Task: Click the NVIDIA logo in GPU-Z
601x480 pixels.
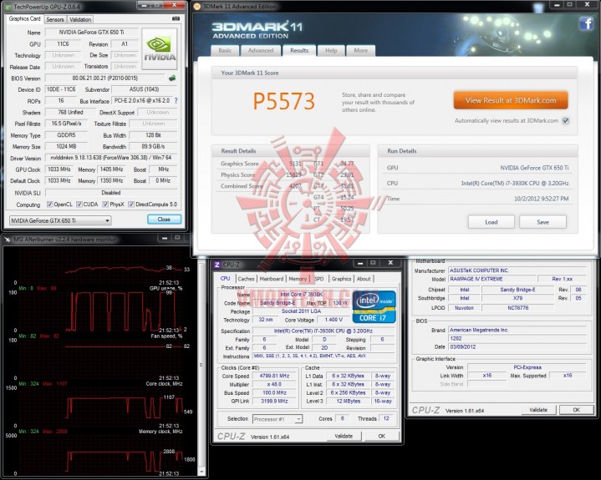Action: [160, 49]
